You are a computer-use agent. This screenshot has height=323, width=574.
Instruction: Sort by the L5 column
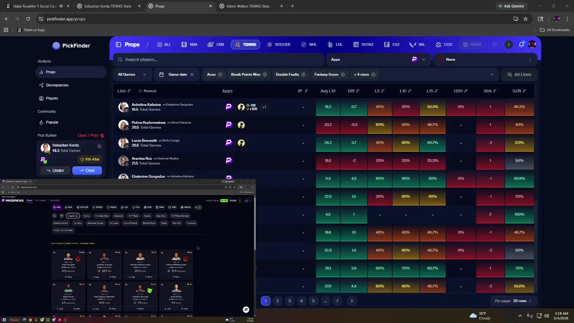tap(380, 91)
